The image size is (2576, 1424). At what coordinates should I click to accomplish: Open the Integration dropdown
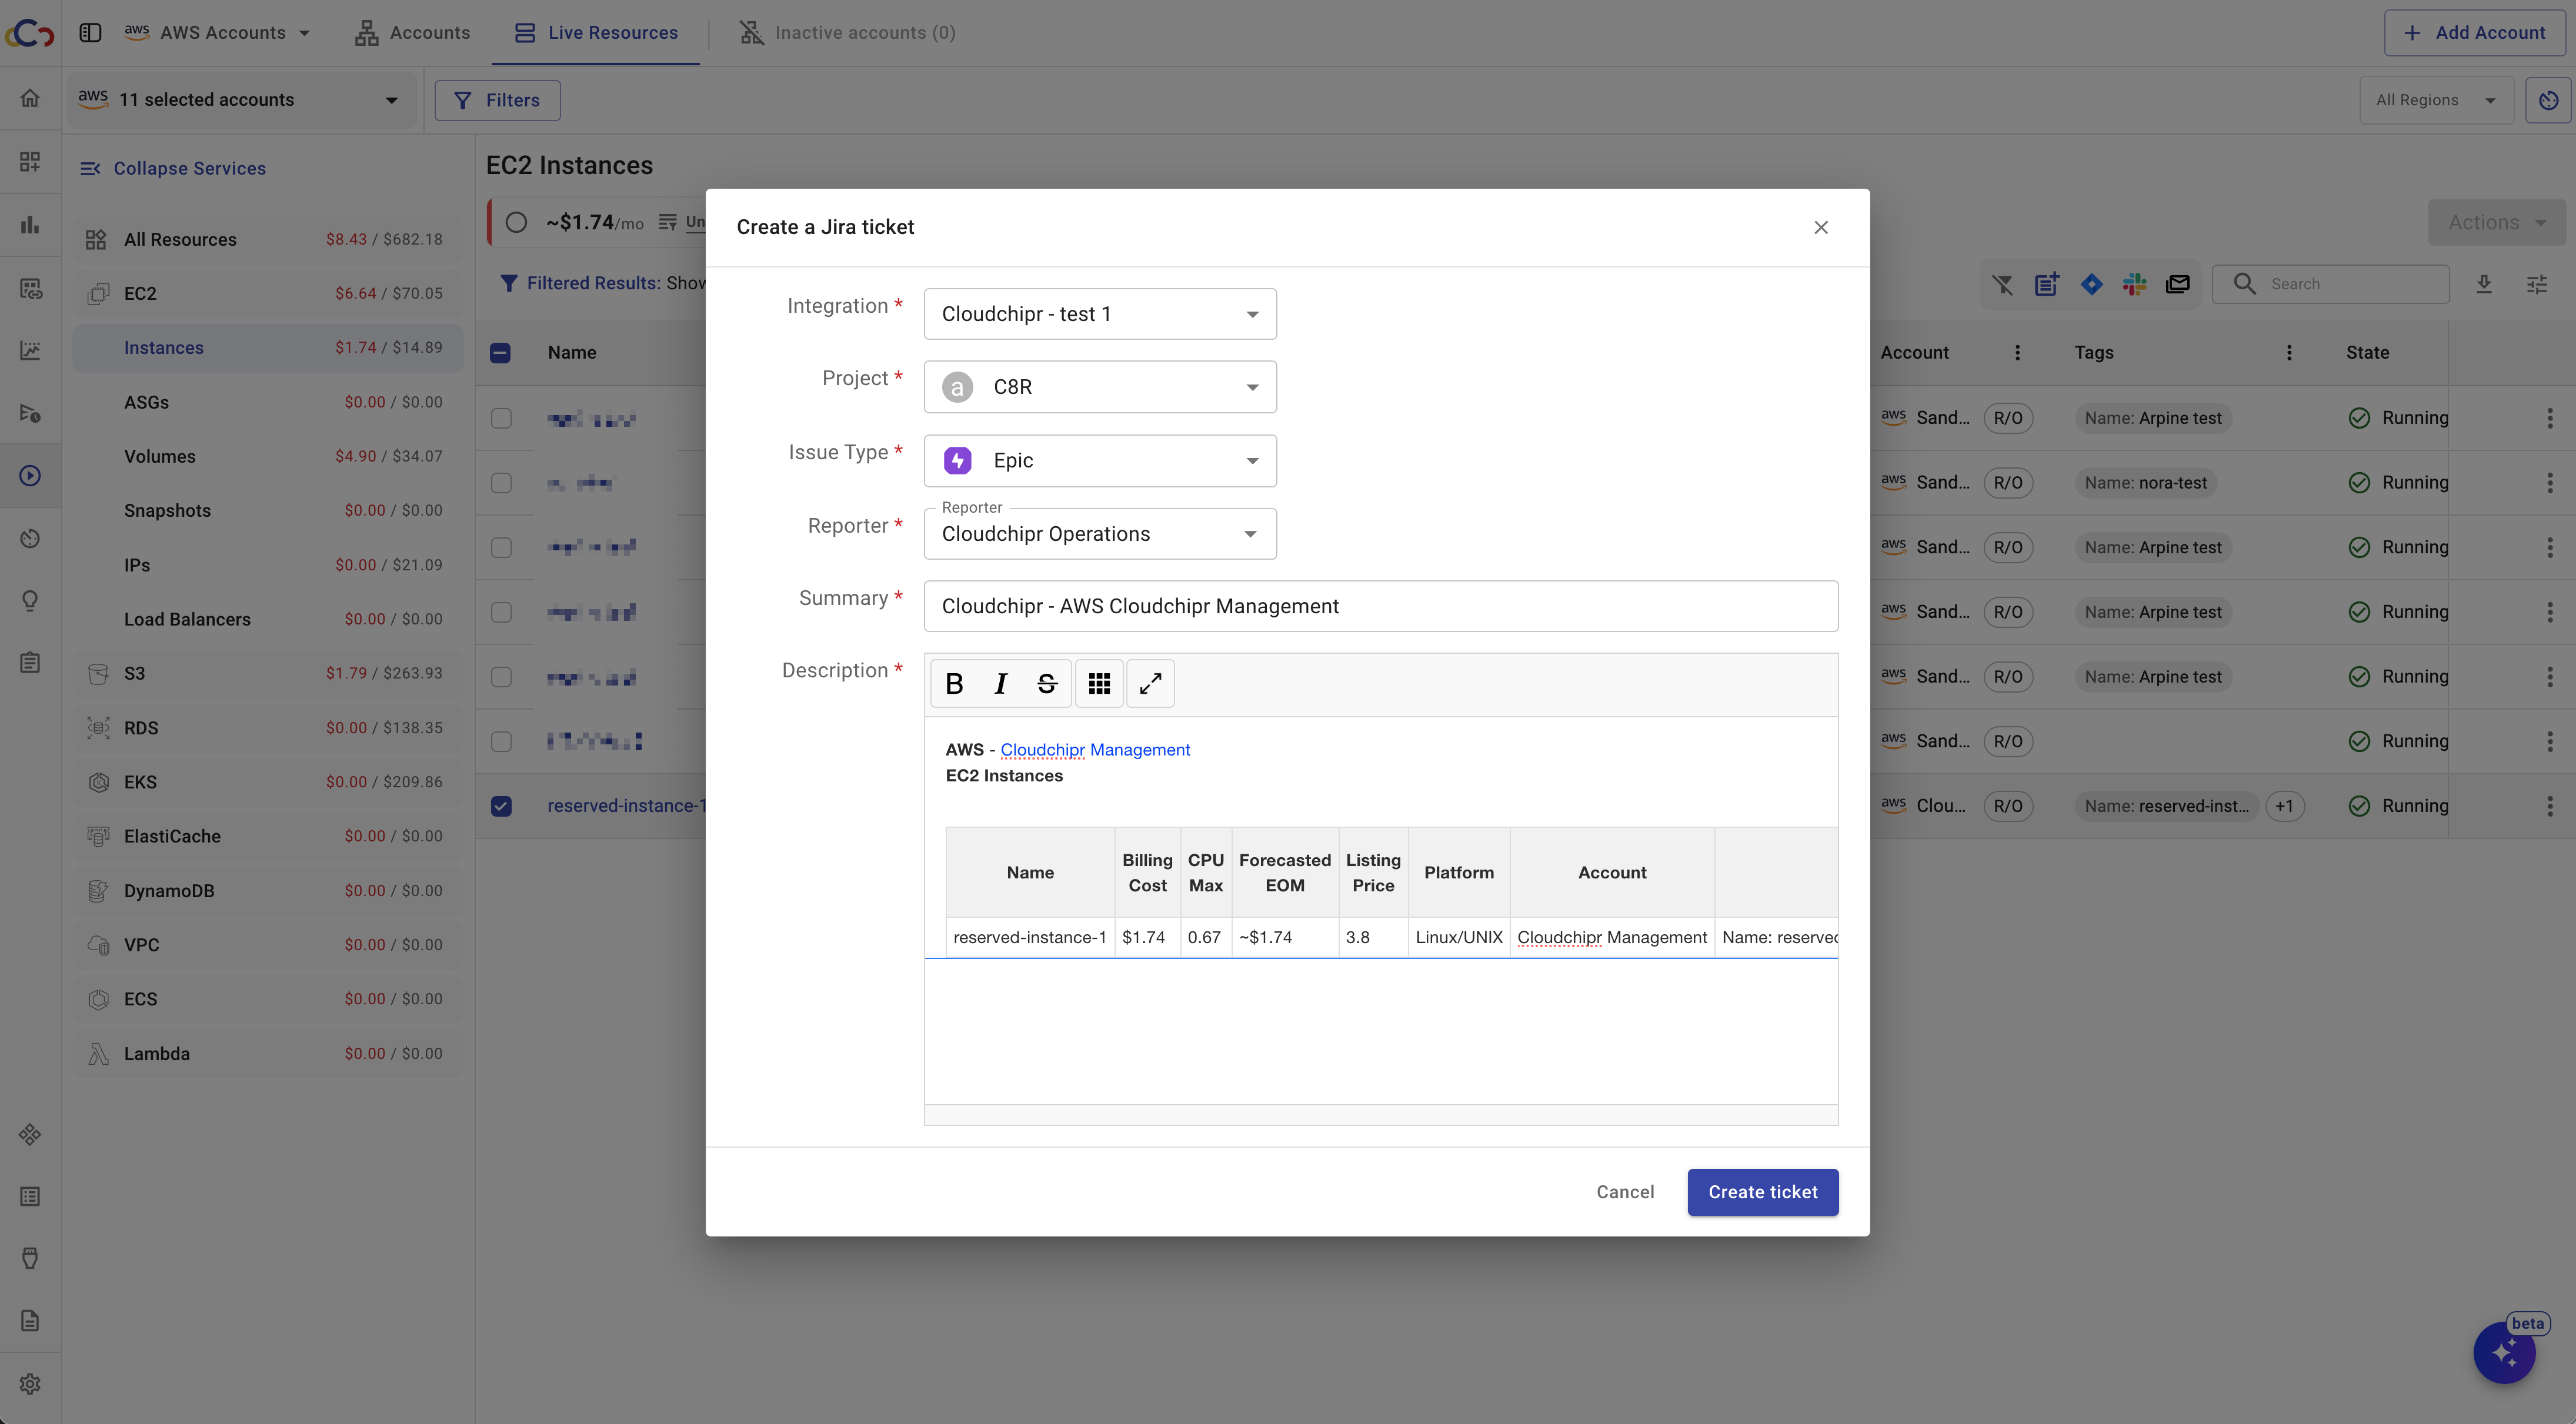click(x=1099, y=314)
